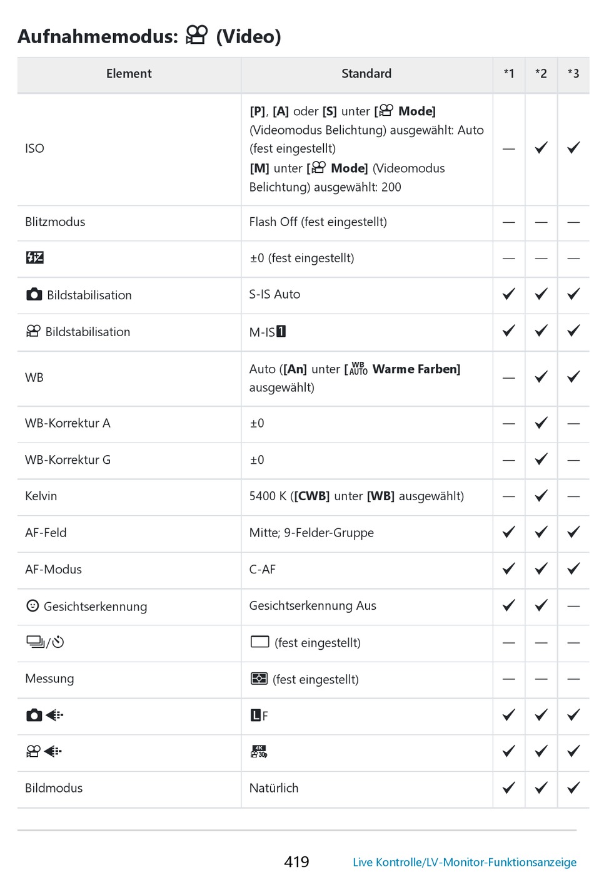The height and width of the screenshot is (872, 594).
Task: Click the face icon next to Gesichtserkennung
Action: click(x=33, y=605)
